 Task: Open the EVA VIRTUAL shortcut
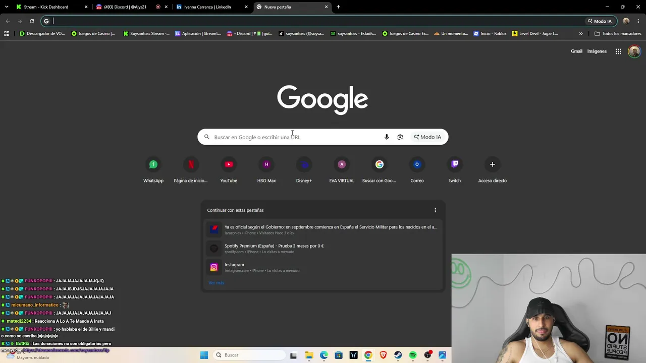coord(342,170)
